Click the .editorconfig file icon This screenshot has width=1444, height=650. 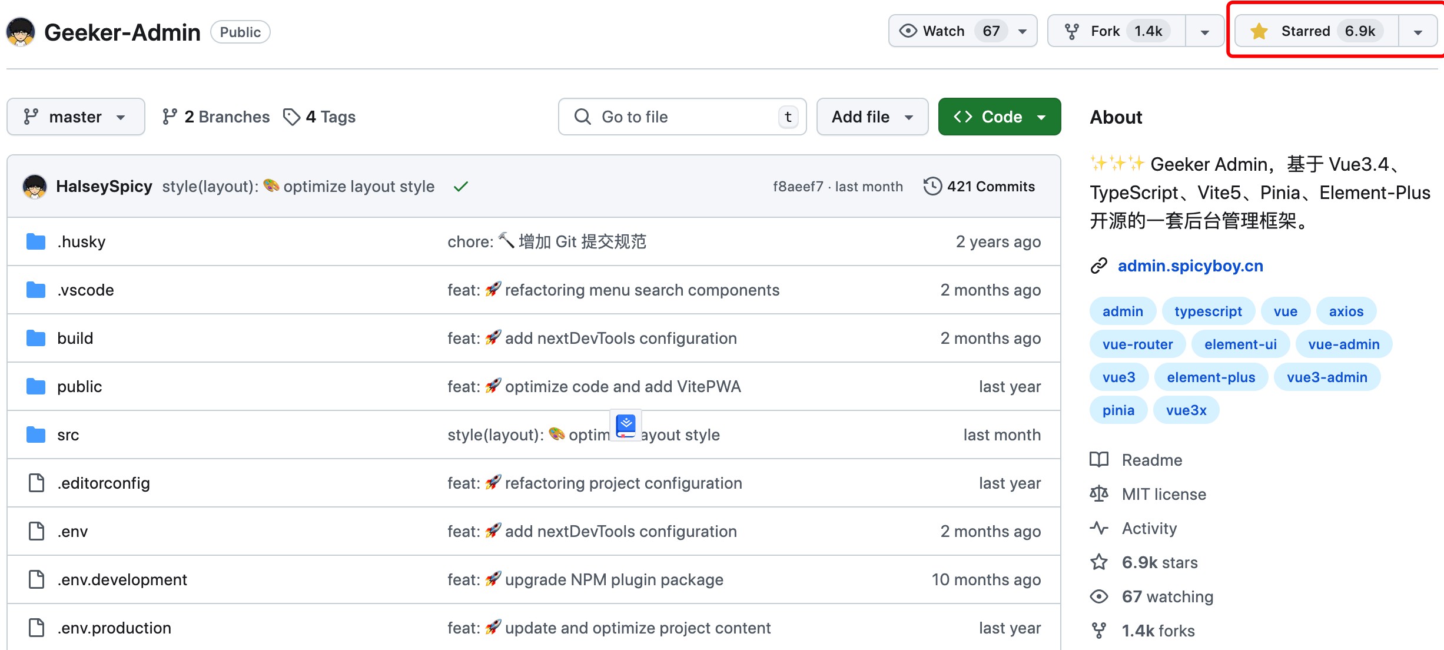(x=36, y=483)
